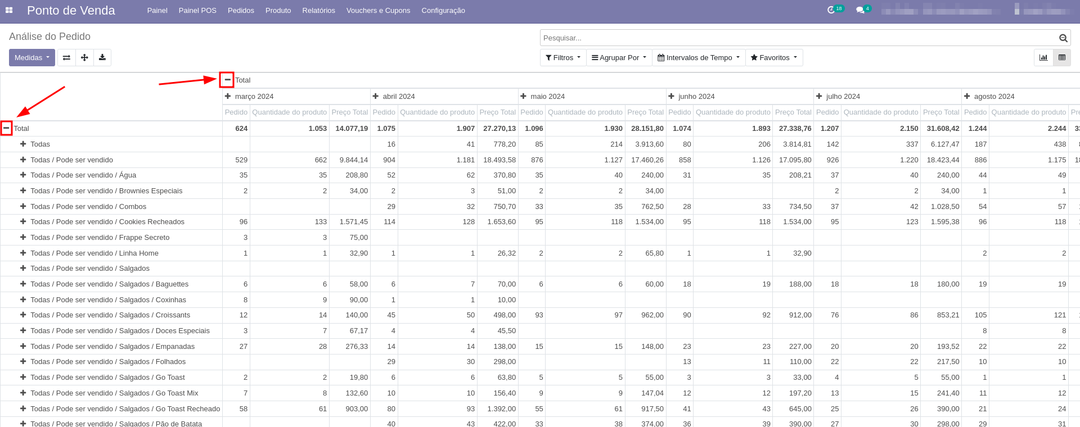Expand the Go Toast Recheado row
1080x427 pixels.
click(23, 408)
